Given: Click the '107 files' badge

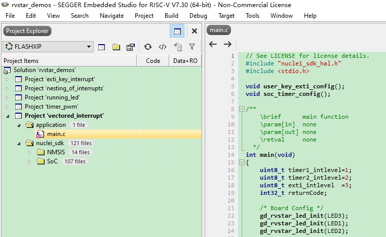Looking at the screenshot, I should click(75, 161).
